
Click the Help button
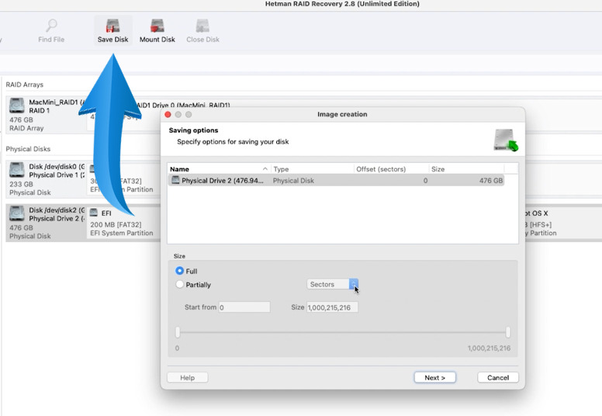click(x=188, y=378)
